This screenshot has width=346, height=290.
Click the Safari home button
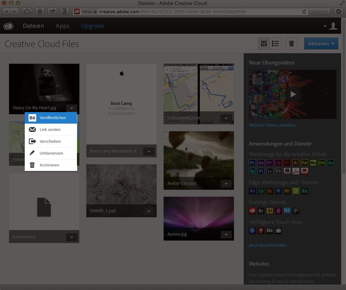point(39,11)
